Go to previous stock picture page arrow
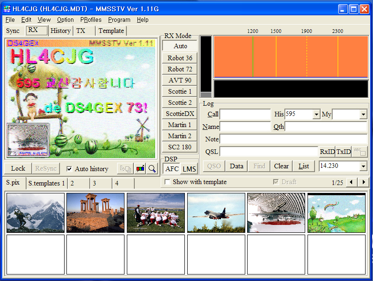This screenshot has height=281, width=373. tap(351, 182)
